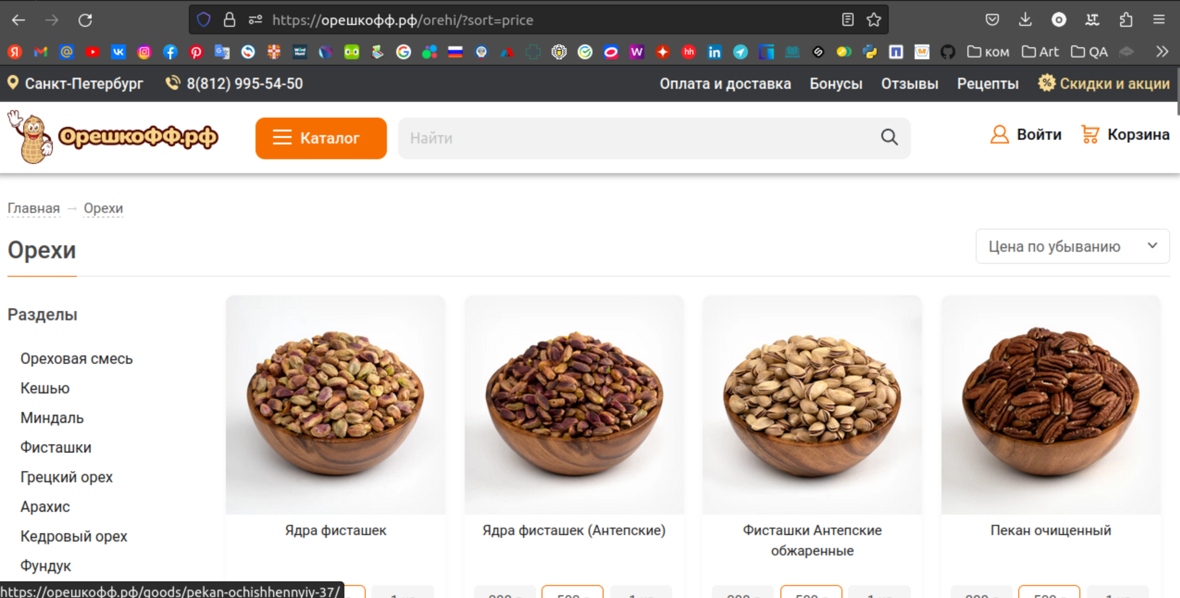This screenshot has width=1180, height=598.
Task: Toggle reader view icon in address bar
Action: tap(847, 20)
